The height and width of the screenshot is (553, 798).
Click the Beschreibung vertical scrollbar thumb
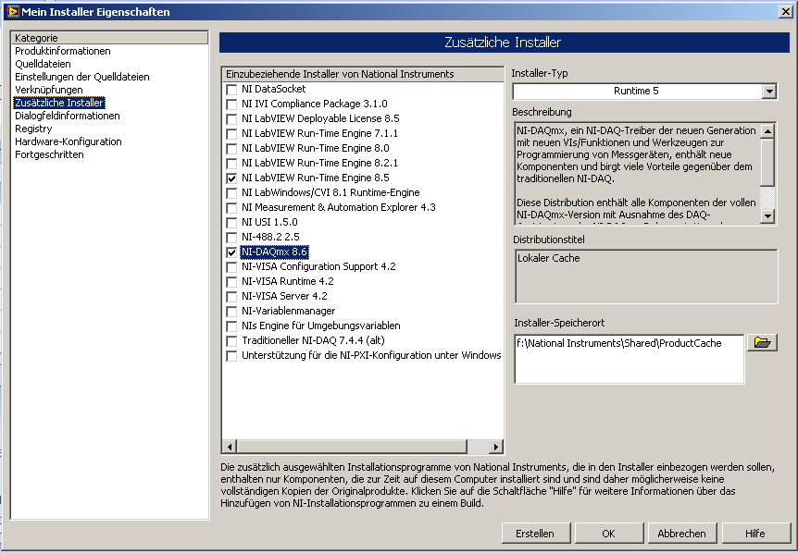(x=767, y=162)
